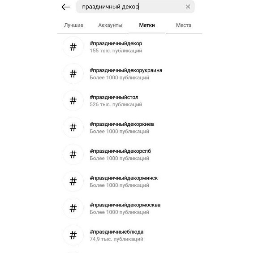The height and width of the screenshot is (253, 267).
Task: Clear the search field with X
Action: 188,7
